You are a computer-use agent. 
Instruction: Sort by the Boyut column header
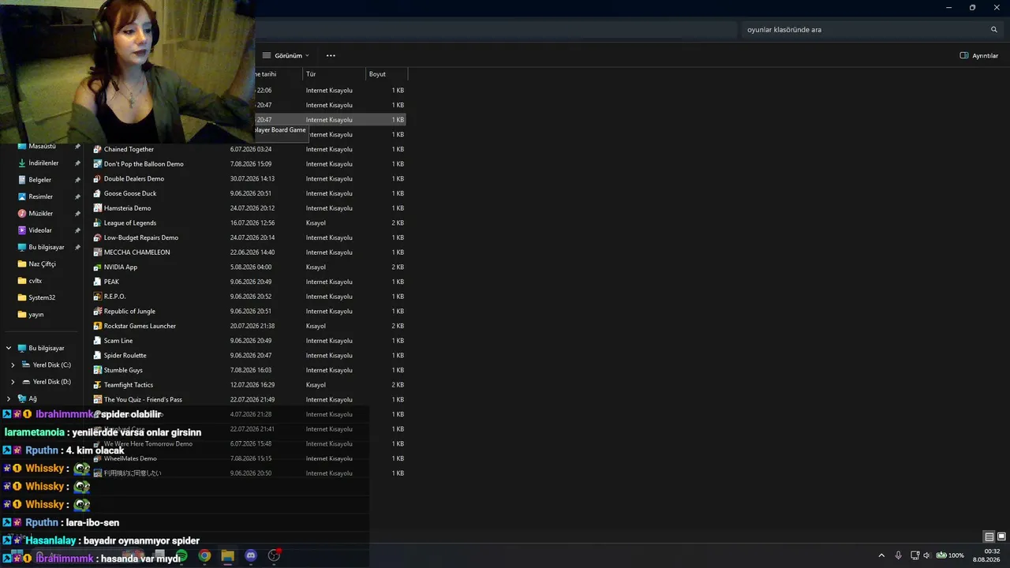tap(387, 74)
